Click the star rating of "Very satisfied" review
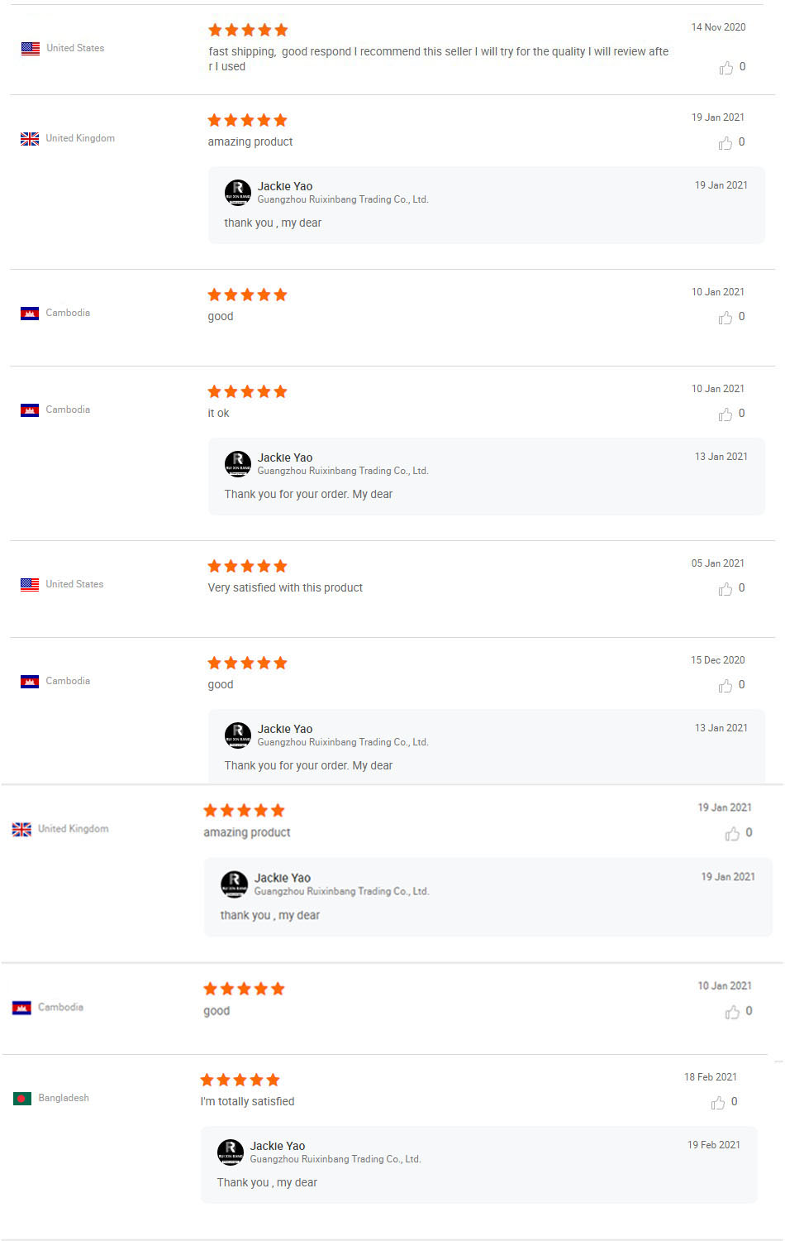 coord(247,566)
